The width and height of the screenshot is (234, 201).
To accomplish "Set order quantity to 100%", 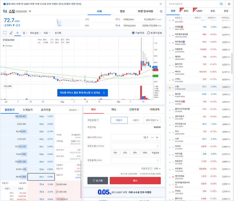I will [145, 153].
